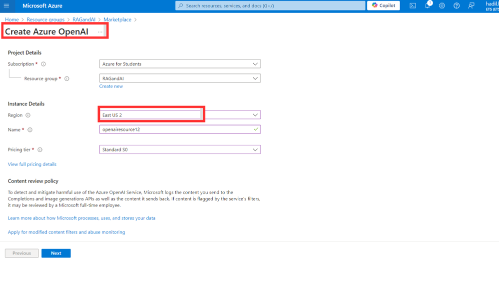Show Name info tooltip icon
The height and width of the screenshot is (281, 499).
[30, 130]
